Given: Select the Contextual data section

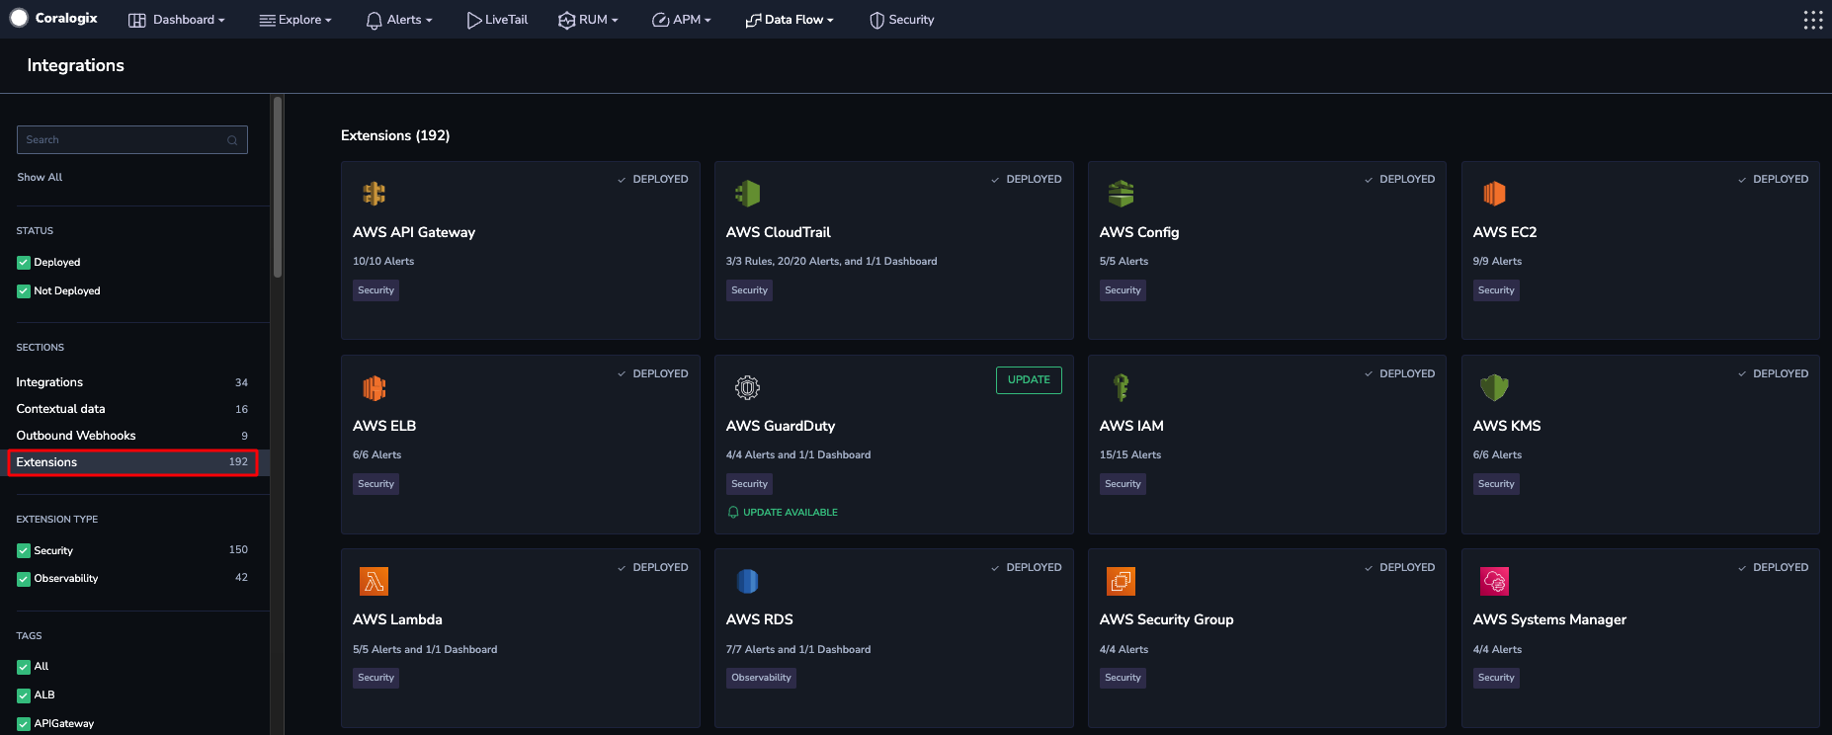Looking at the screenshot, I should click(132, 409).
